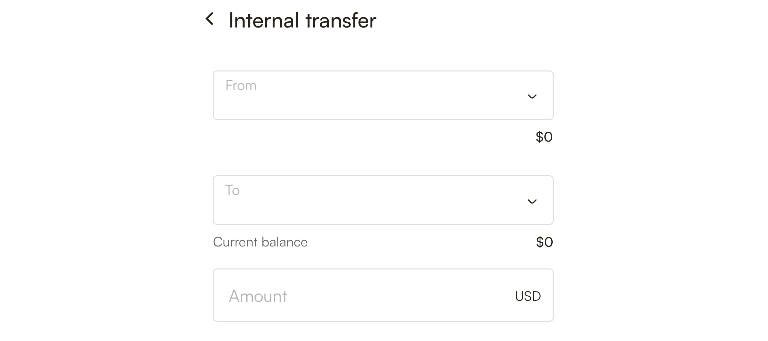Click the Current balance label
The image size is (768, 341).
pos(260,242)
